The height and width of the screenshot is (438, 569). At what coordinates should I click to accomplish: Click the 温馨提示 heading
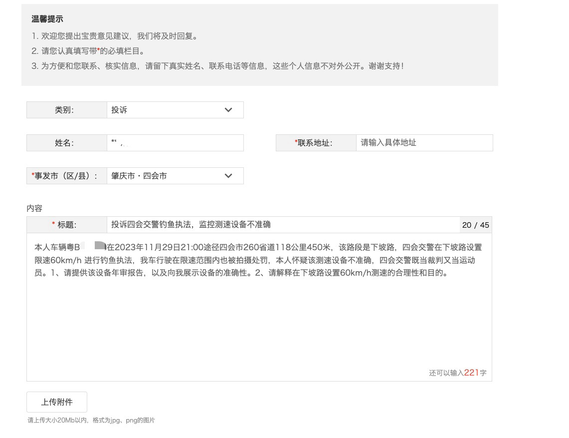point(47,19)
